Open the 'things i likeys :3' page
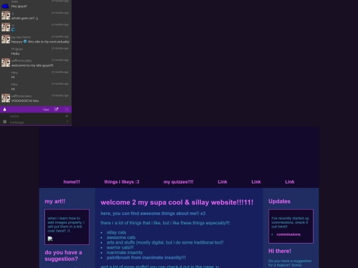 pos(122,182)
